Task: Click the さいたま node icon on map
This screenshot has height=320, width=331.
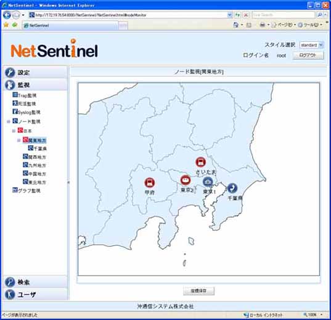Action: tap(200, 162)
